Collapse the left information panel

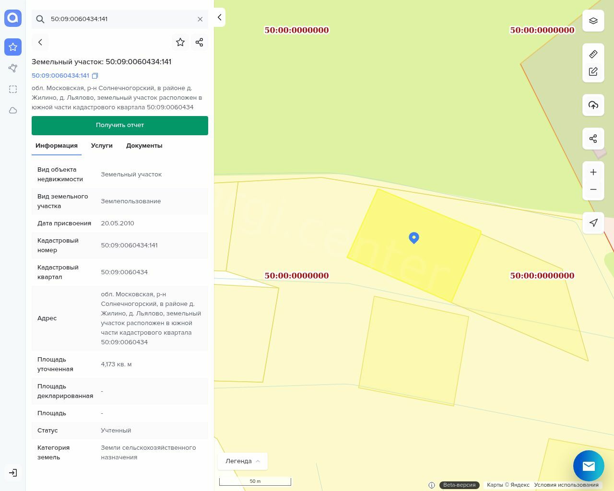tap(219, 17)
